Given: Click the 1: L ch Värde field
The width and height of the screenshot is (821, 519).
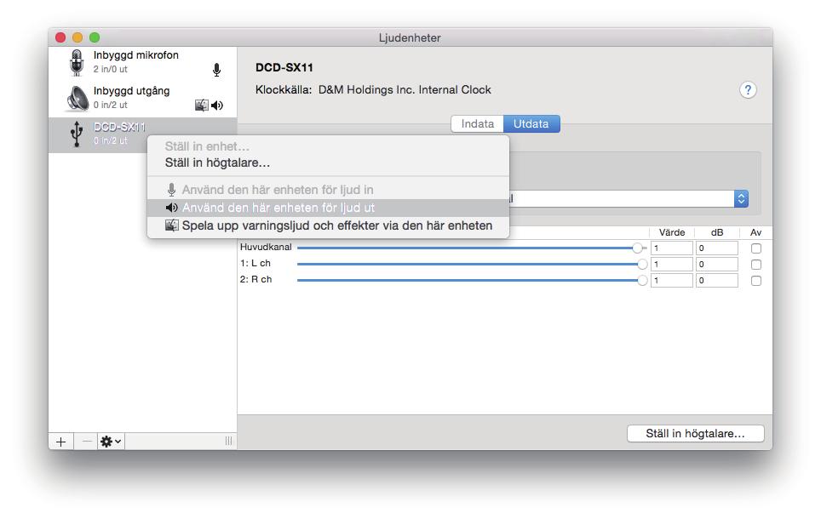Looking at the screenshot, I should (x=672, y=265).
